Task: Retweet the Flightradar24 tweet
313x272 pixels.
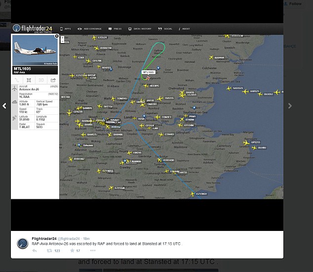Action: (49, 251)
